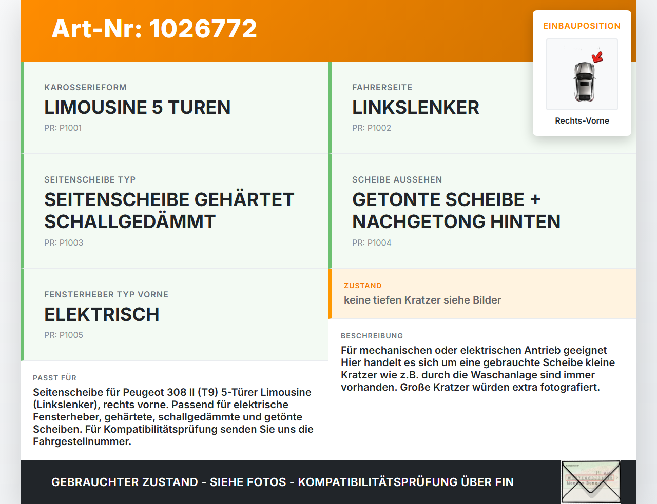
Task: Select the Für mechanischen oder elektrischen Antrieb description
Action: pos(478,369)
